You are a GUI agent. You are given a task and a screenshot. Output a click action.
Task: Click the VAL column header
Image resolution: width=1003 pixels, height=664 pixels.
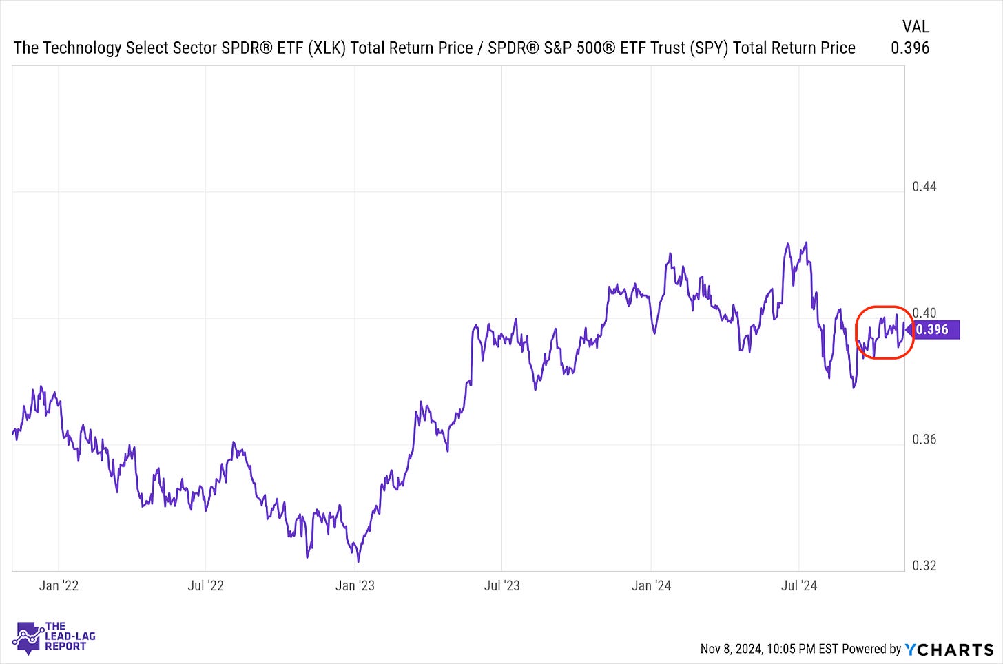[916, 27]
